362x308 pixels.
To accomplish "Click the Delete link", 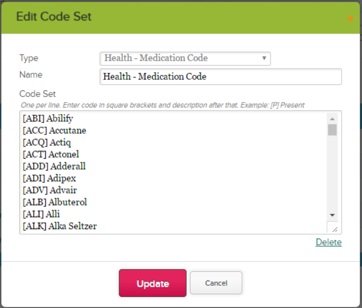I will pos(328,242).
